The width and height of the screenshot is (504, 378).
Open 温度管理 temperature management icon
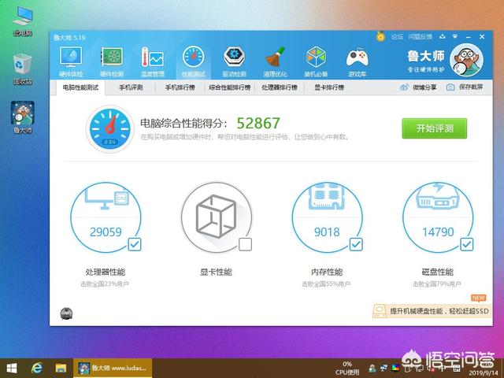[x=152, y=61]
